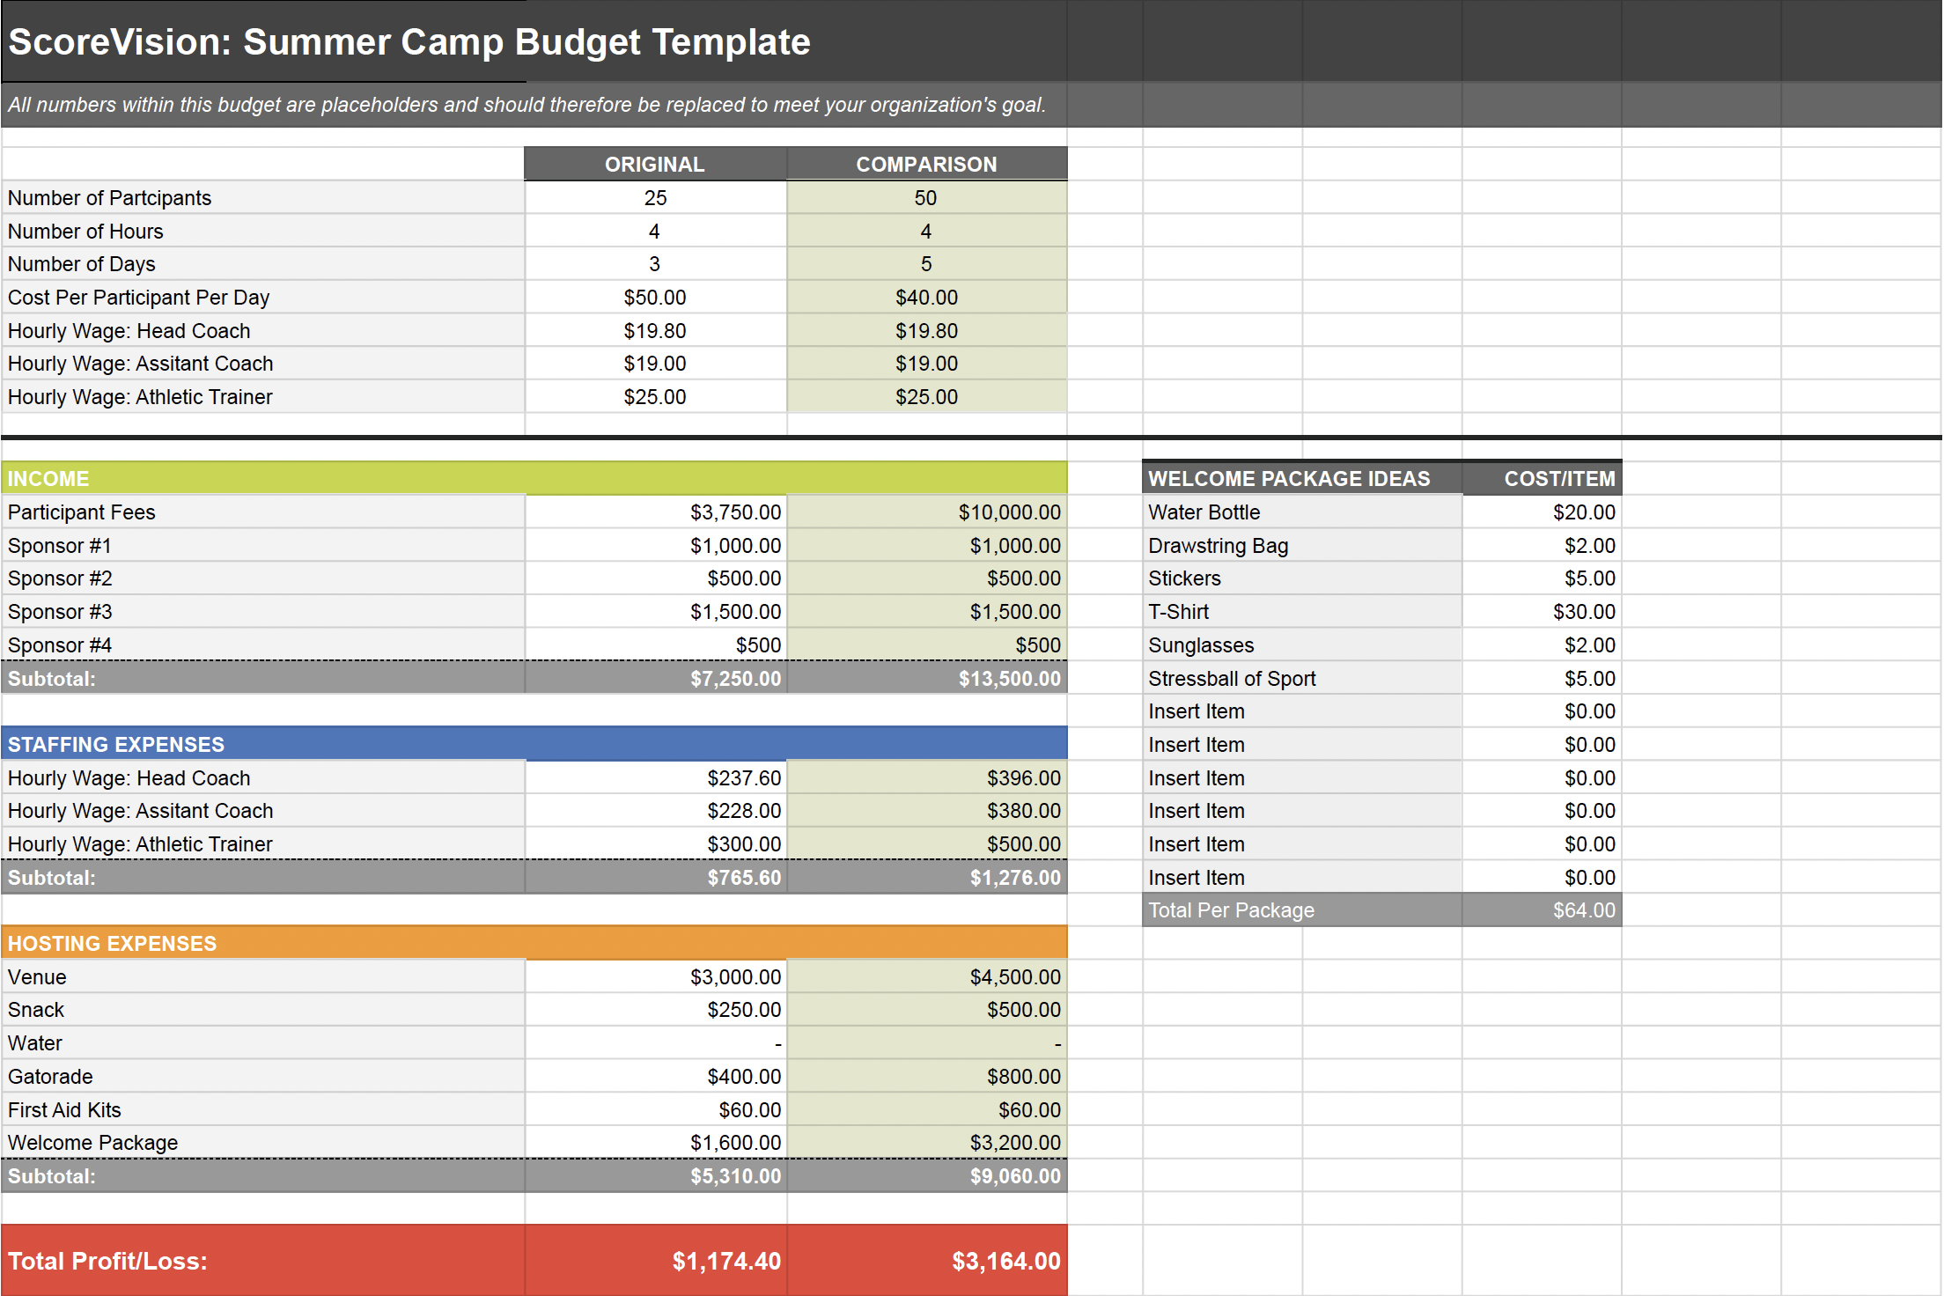This screenshot has height=1296, width=1944.
Task: Click the income subtotal $13,500.00 cell
Action: click(x=926, y=679)
